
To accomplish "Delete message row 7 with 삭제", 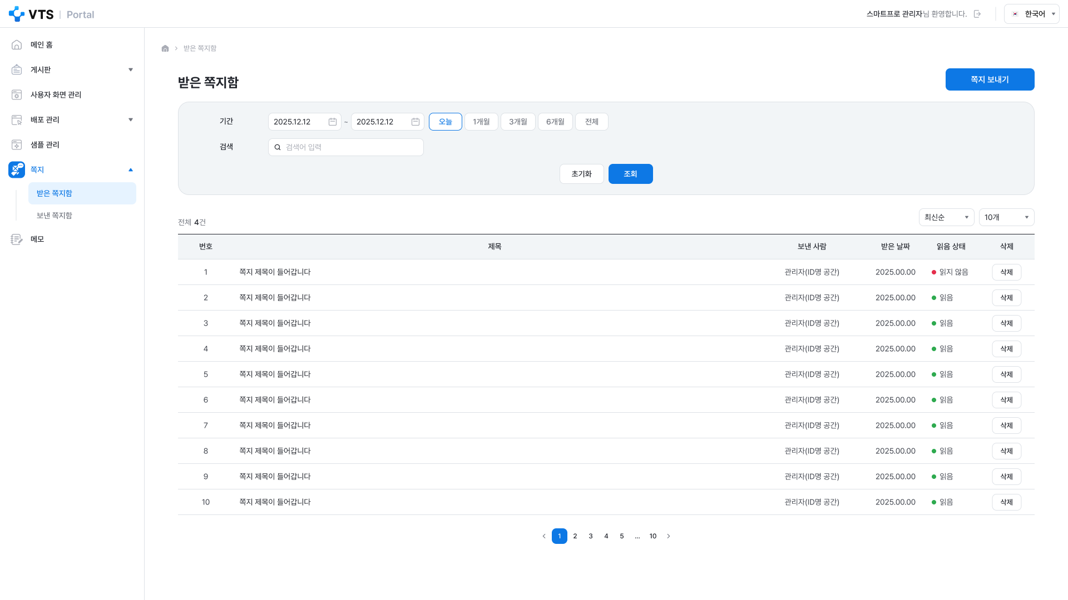I will coord(1007,426).
